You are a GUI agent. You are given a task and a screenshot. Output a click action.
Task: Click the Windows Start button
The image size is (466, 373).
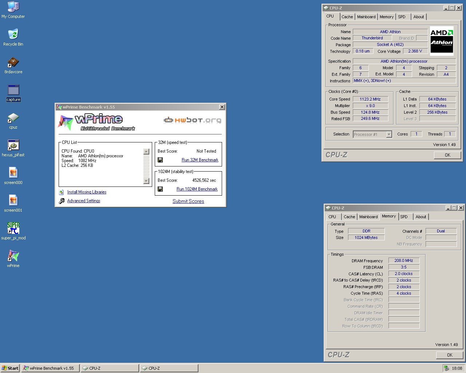10,368
